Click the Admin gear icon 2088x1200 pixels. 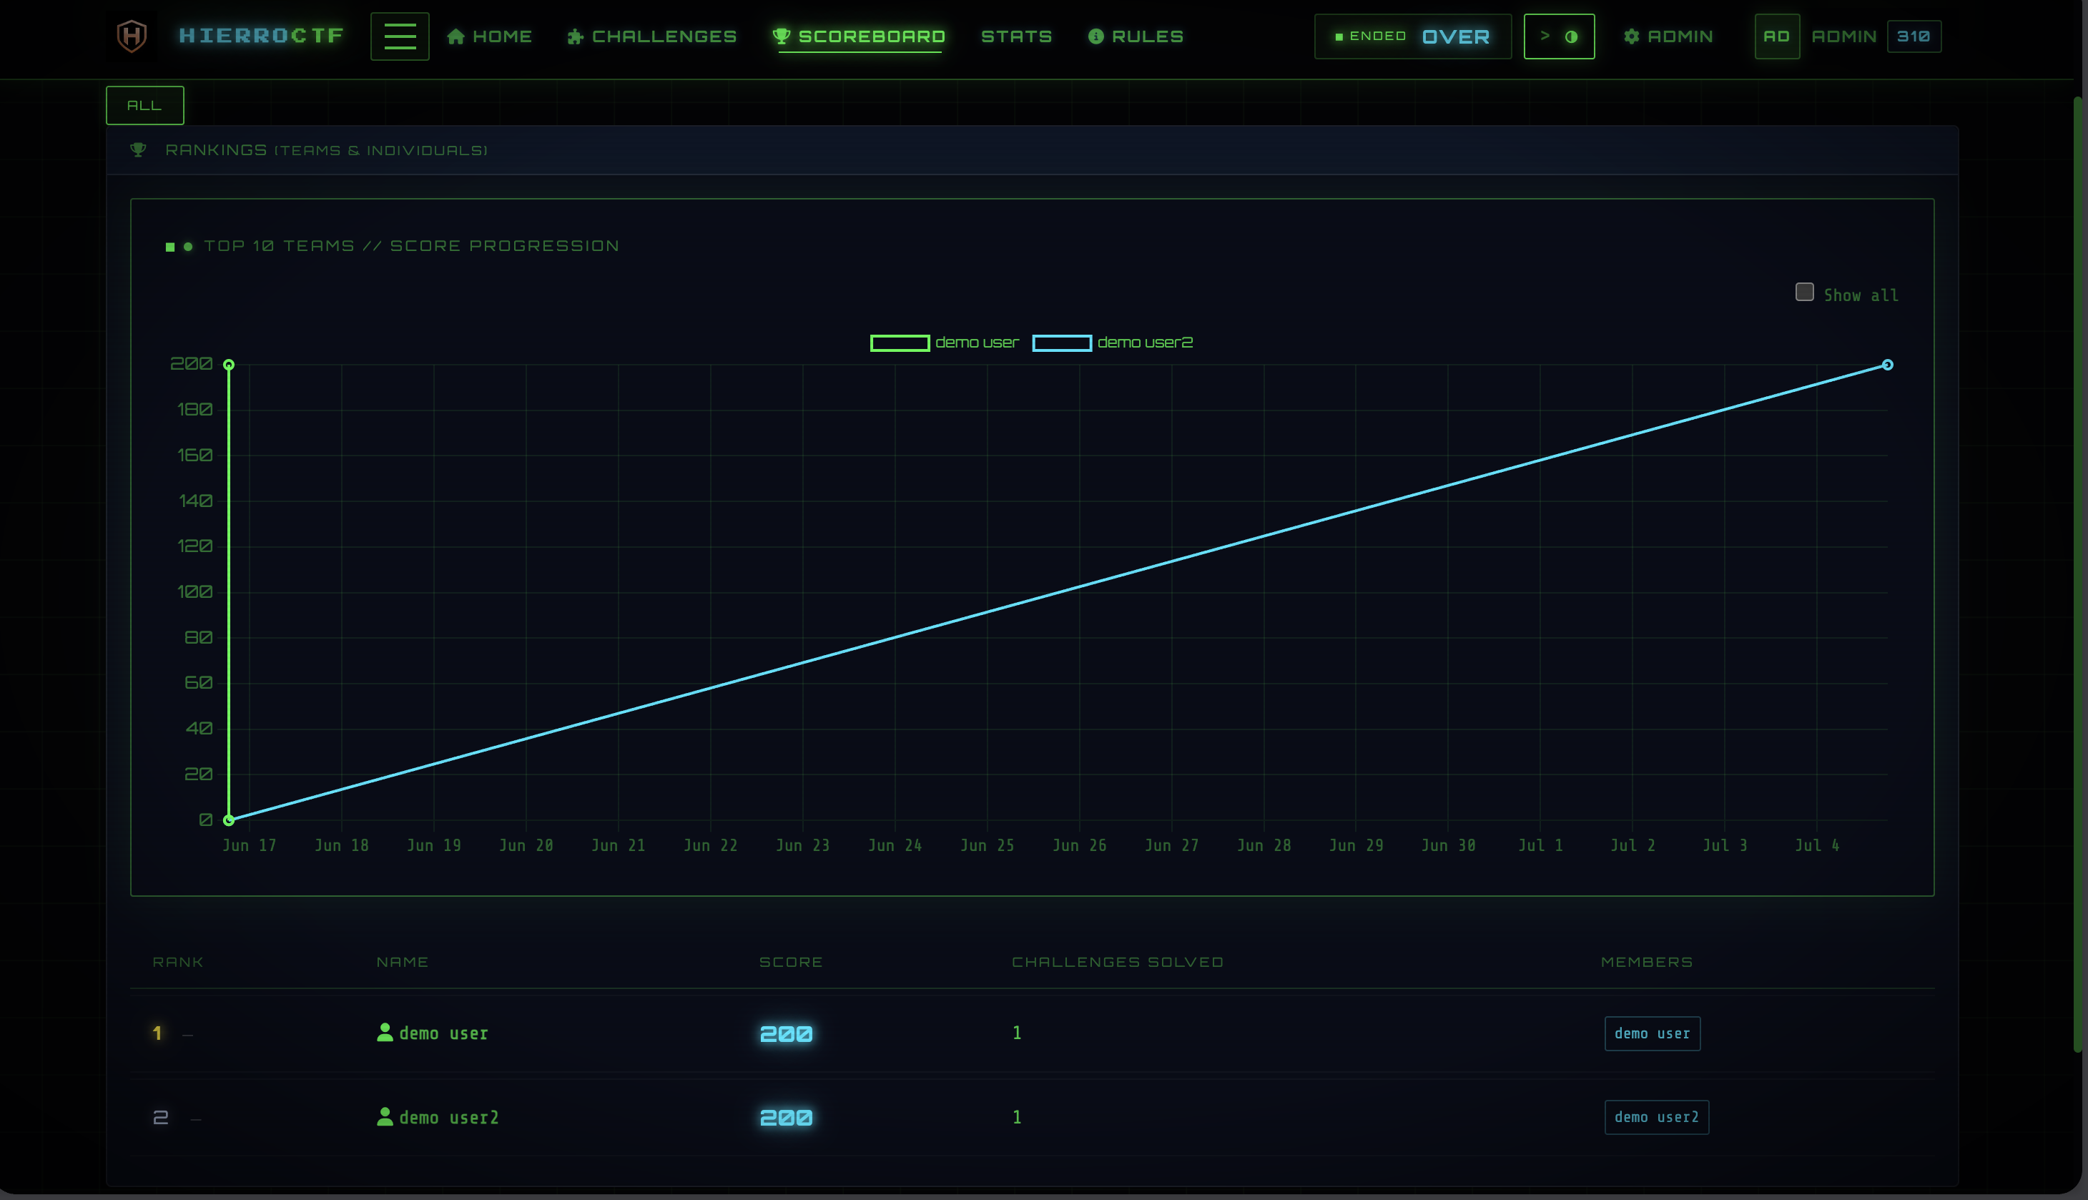pos(1632,36)
